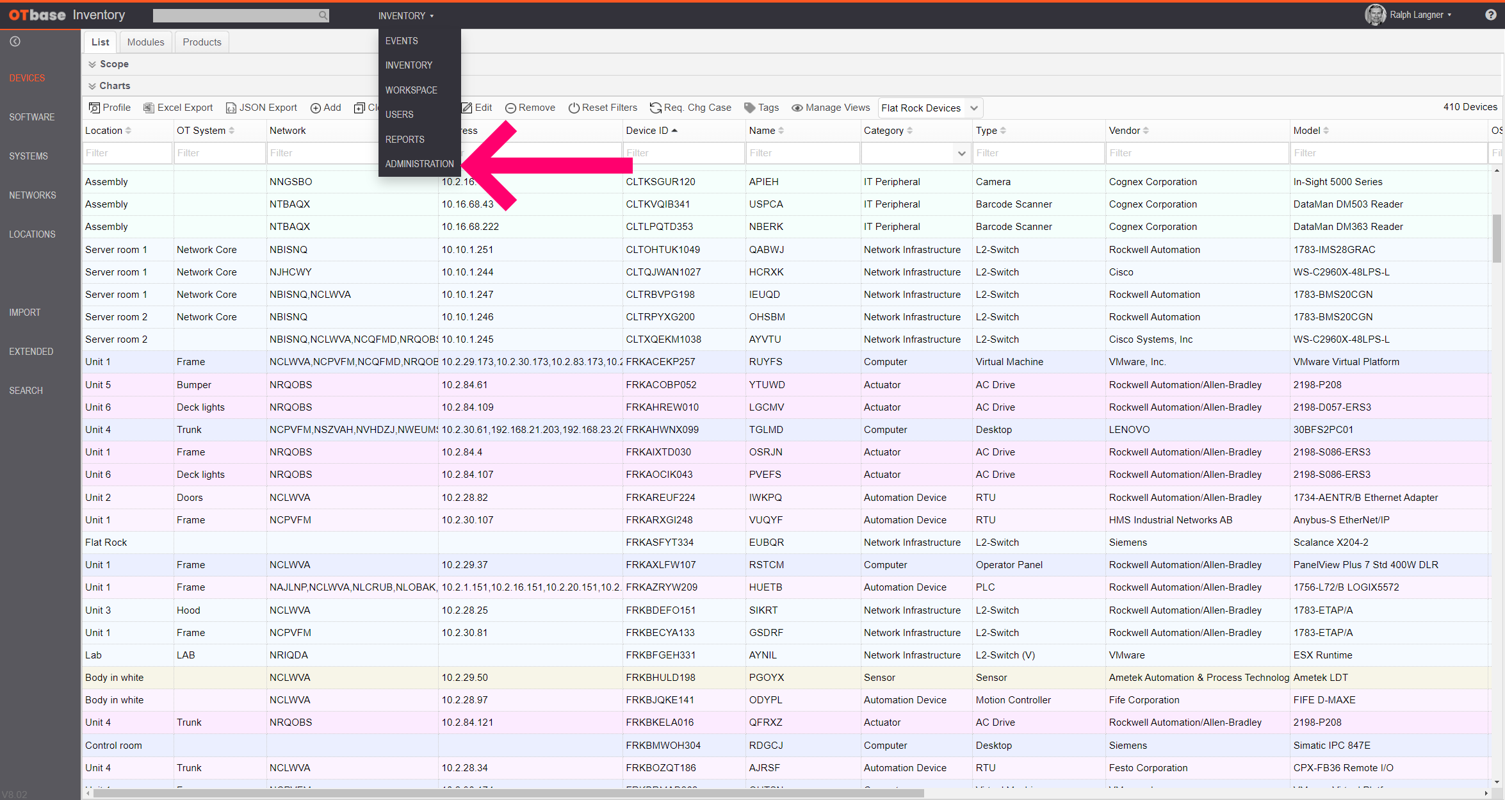Click the Excel Export icon
Screen dimensions: 1505x800
pyautogui.click(x=149, y=108)
